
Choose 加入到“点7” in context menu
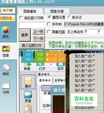coord(85,85)
